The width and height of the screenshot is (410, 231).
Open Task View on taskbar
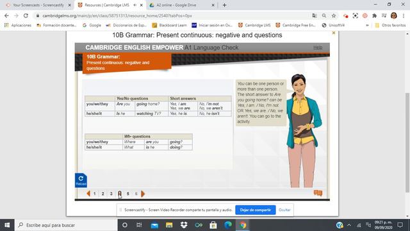pyautogui.click(x=139, y=225)
